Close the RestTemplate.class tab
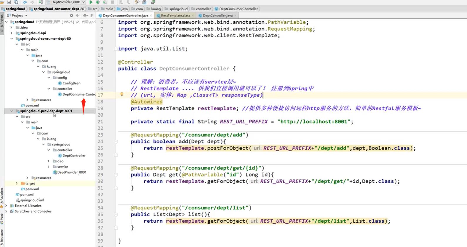This screenshot has height=247, width=467. 193,16
